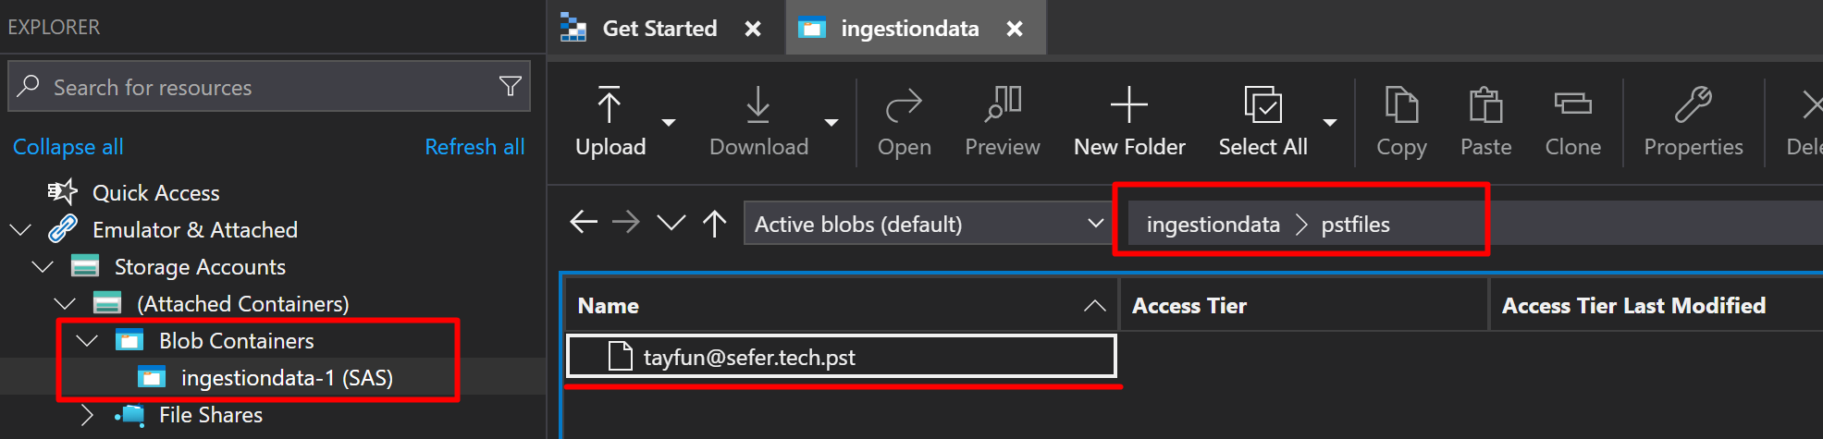Click the filter funnel icon in search
Screen dimensions: 1823x439
click(x=510, y=87)
